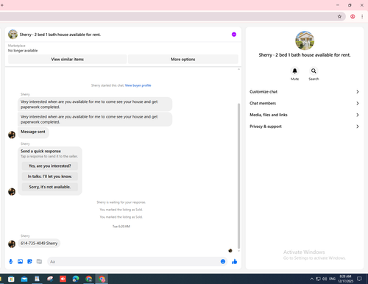Click Sherry's avatar beside the quick response card
Viewport: 368px width, 284px height.
pos(12,191)
